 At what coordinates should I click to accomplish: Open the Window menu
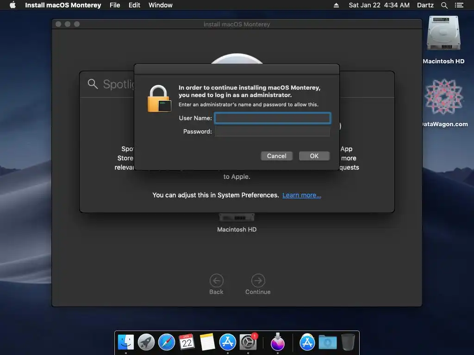[160, 5]
